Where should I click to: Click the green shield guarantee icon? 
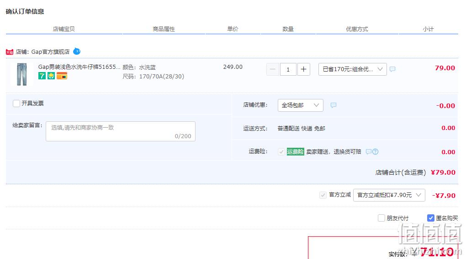pyautogui.click(x=51, y=76)
